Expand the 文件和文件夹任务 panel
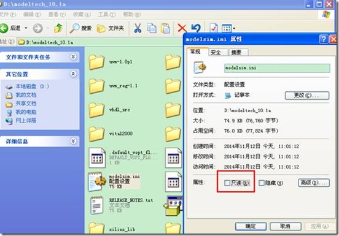 (x=73, y=57)
